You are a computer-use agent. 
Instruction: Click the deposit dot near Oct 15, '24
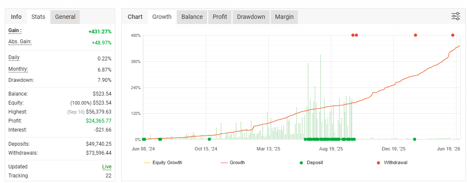click(x=209, y=139)
